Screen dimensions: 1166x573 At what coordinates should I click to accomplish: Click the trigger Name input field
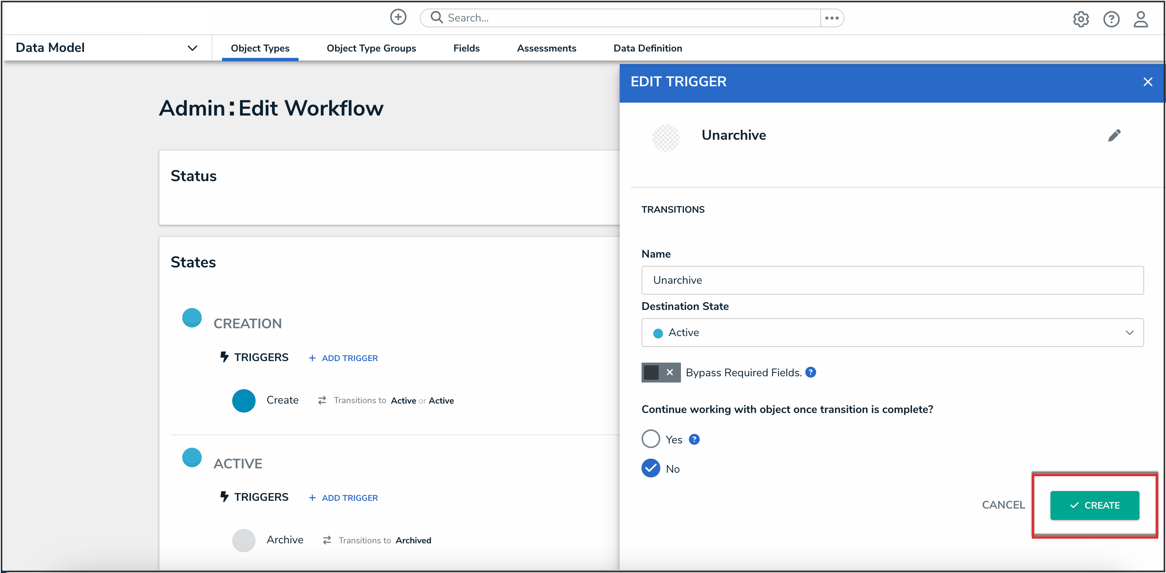click(x=892, y=280)
